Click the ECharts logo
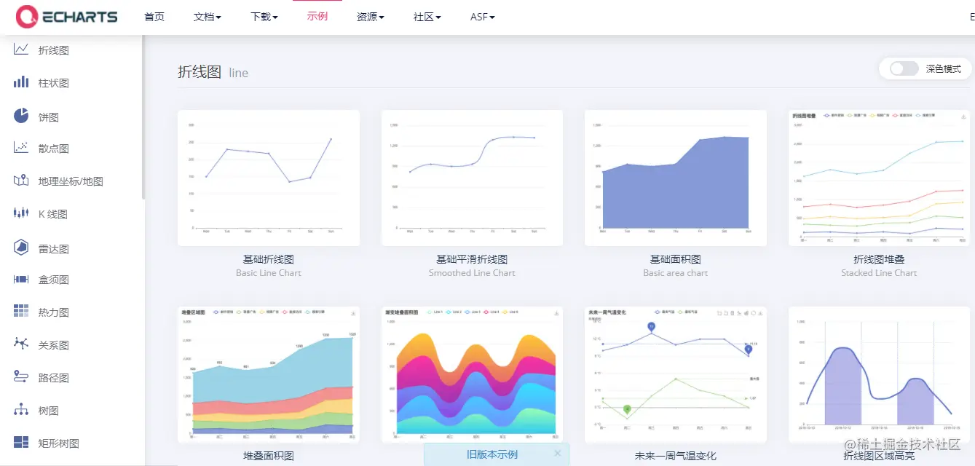975x466 pixels. coord(67,16)
